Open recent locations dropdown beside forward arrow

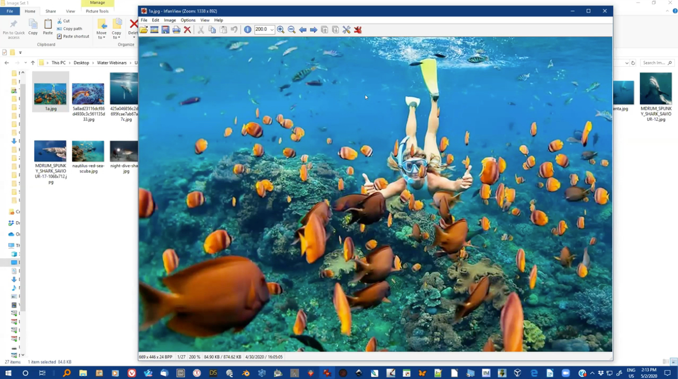tap(25, 63)
